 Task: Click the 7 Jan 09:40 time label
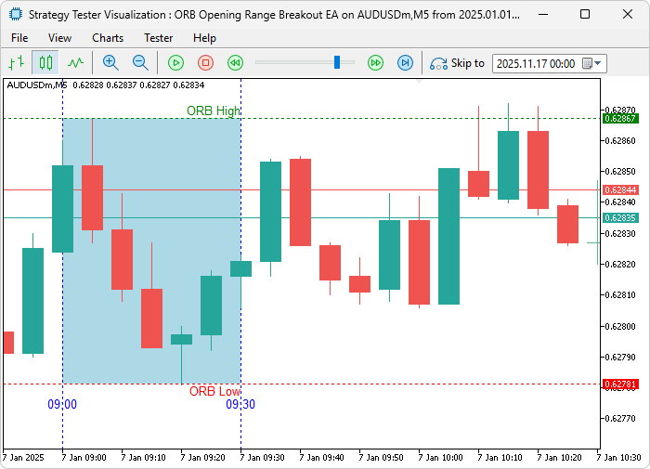[321, 457]
